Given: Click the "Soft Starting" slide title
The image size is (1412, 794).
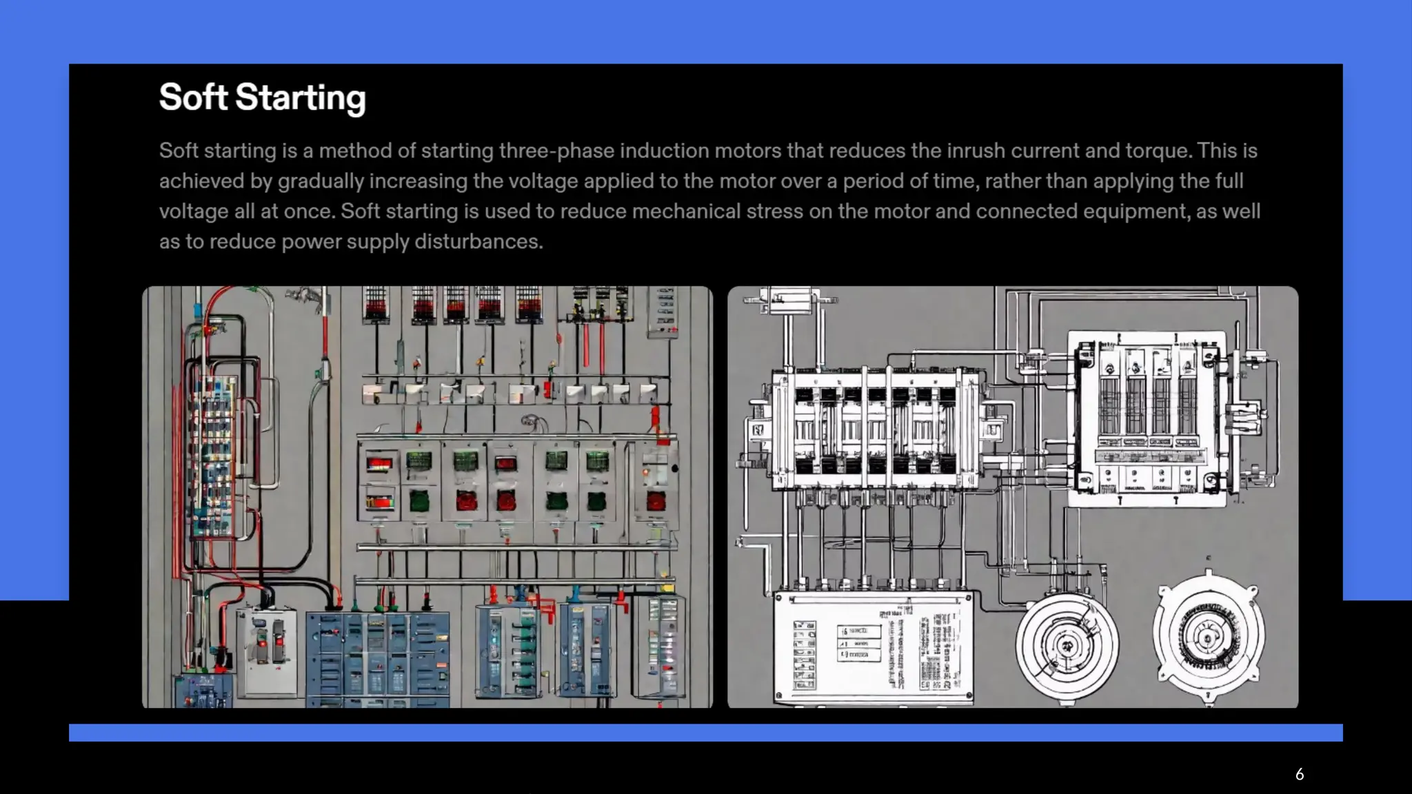Looking at the screenshot, I should pyautogui.click(x=262, y=97).
